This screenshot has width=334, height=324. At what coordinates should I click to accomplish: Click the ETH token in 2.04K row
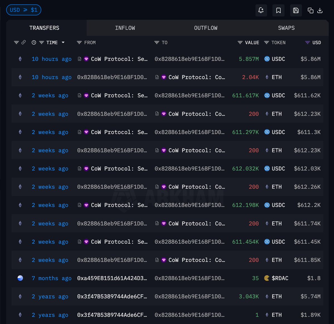[273, 77]
